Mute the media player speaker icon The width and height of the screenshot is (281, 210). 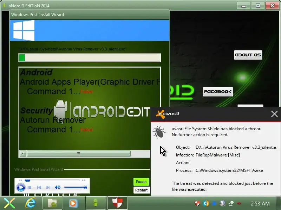(x=58, y=187)
